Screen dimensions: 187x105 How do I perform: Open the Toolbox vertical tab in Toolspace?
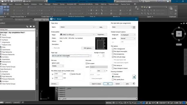pos(37,82)
